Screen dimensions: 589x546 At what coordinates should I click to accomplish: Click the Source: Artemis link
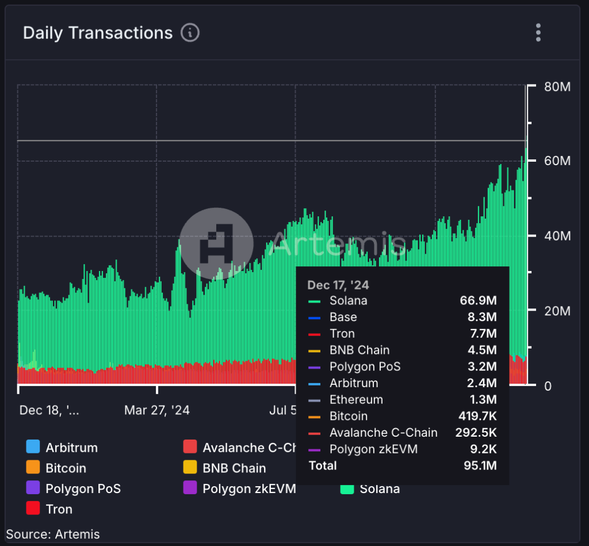53,534
